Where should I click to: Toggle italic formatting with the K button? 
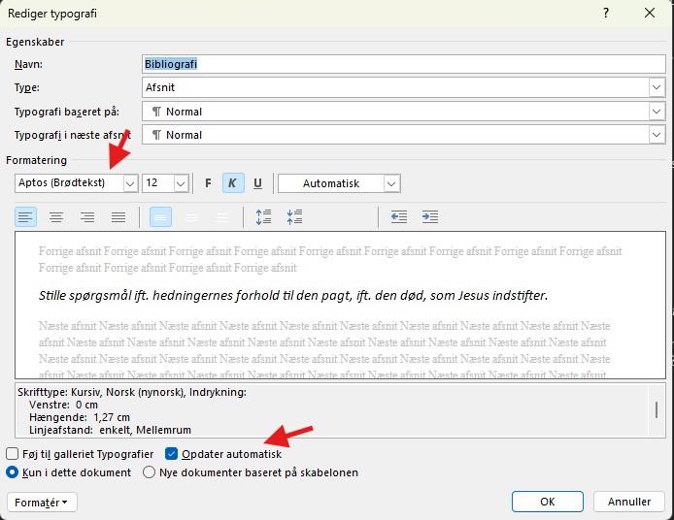pos(233,183)
